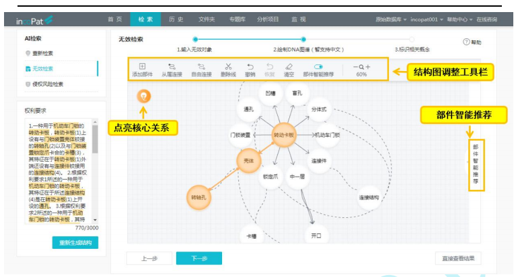Open the incopat001 account dropdown
The image size is (516, 277).
427,19
